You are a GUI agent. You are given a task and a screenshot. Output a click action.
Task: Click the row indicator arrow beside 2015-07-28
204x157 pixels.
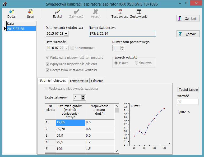tap(5, 29)
